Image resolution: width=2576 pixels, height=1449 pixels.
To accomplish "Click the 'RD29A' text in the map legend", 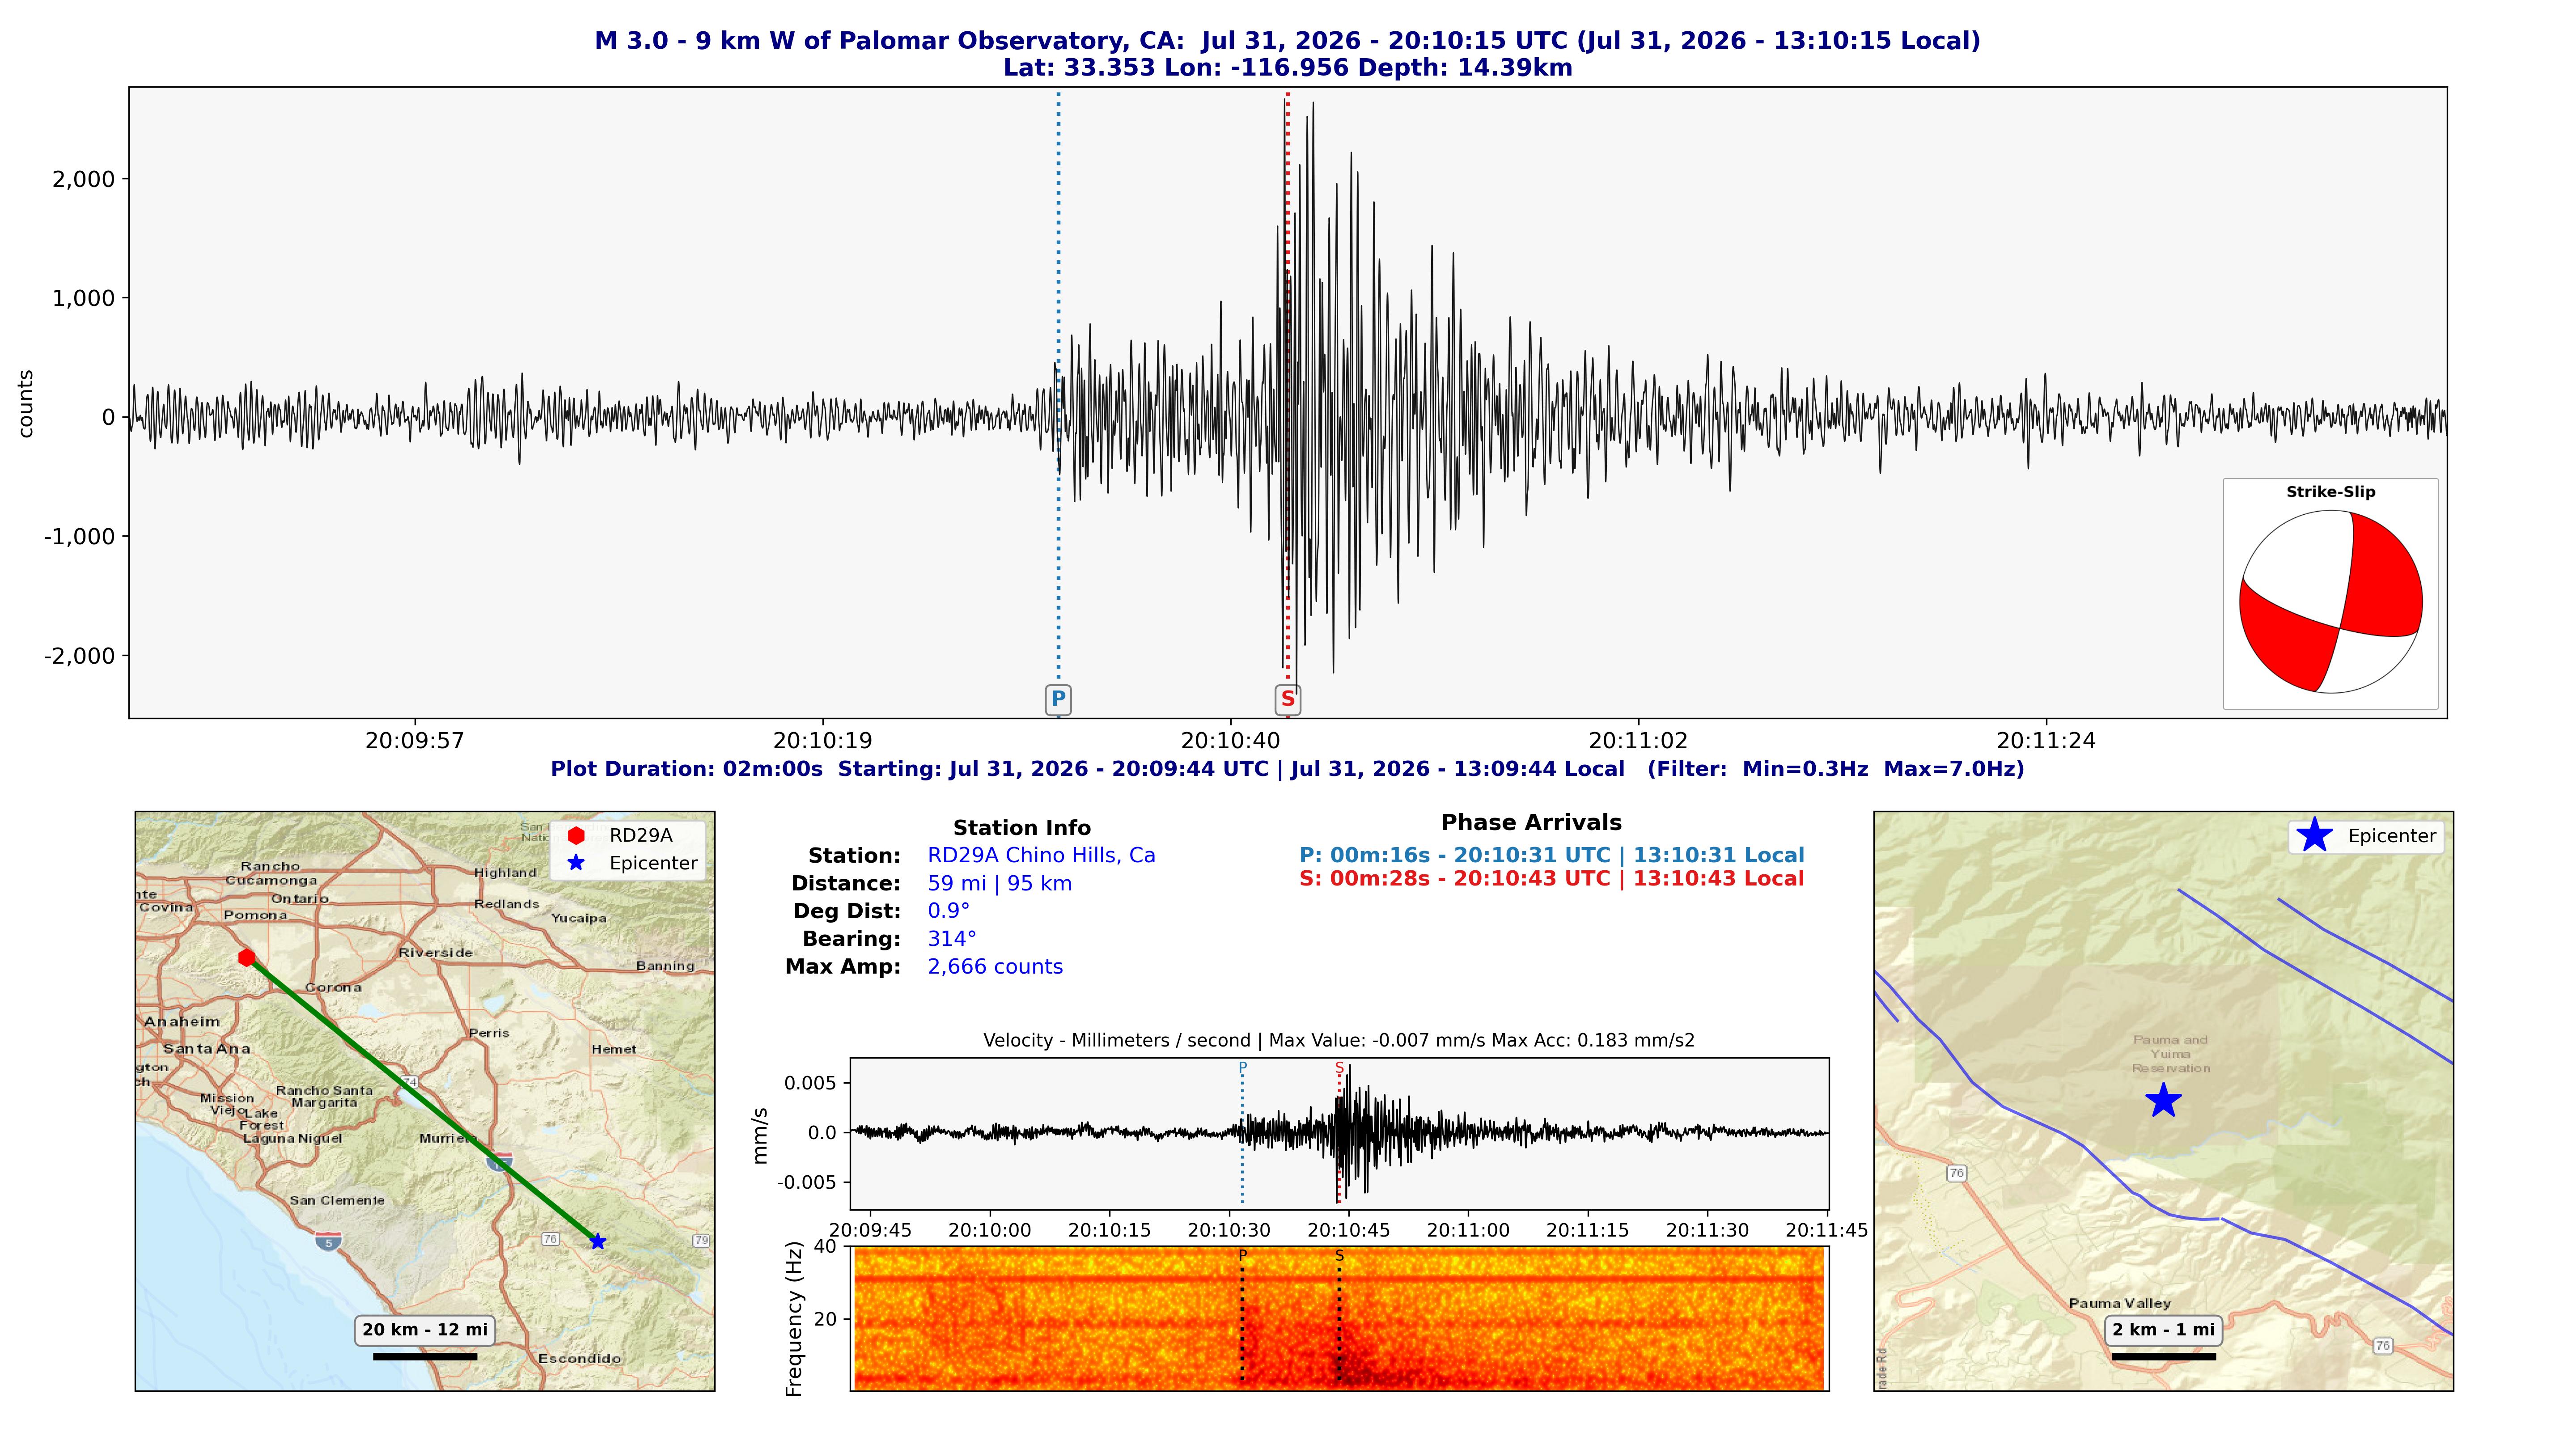I will click(641, 836).
